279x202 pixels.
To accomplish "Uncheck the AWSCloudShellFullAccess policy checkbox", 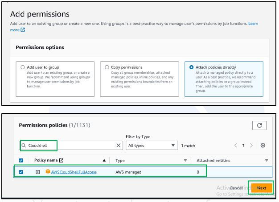I will click(21, 172).
